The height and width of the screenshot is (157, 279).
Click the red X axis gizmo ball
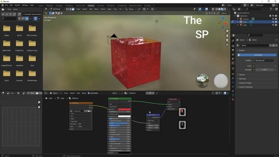click(225, 24)
